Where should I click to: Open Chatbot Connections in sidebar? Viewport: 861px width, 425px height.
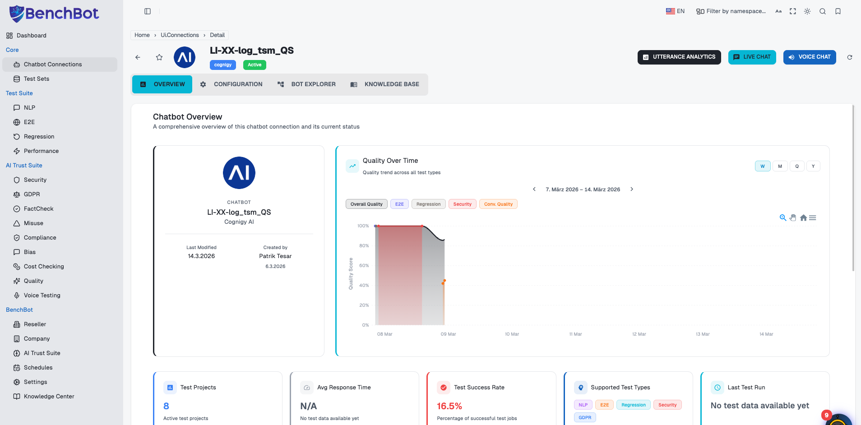60,65
